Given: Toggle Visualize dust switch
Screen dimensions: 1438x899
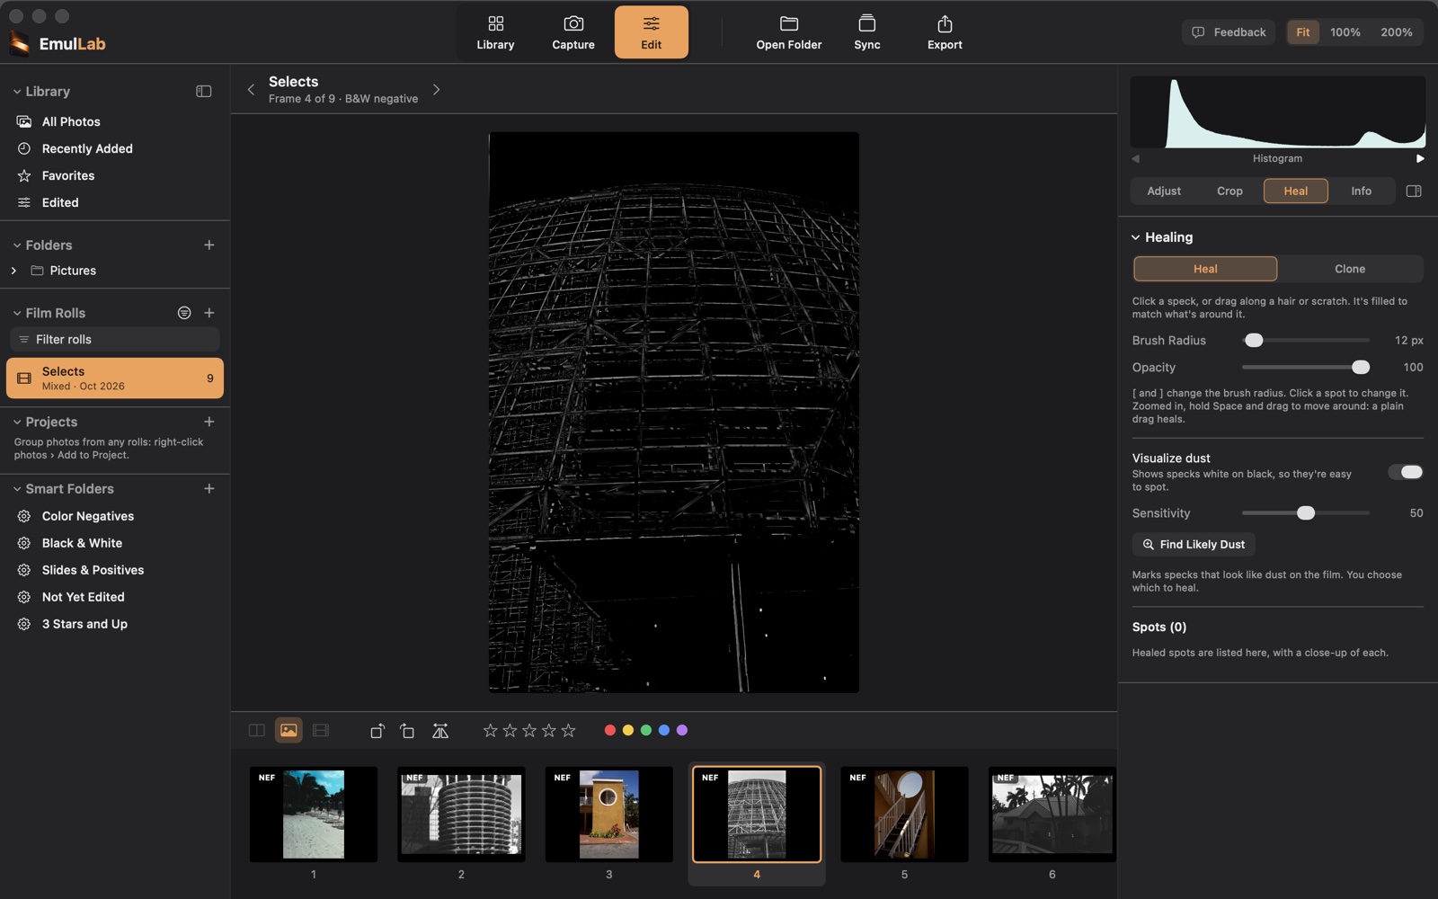Looking at the screenshot, I should [1406, 472].
